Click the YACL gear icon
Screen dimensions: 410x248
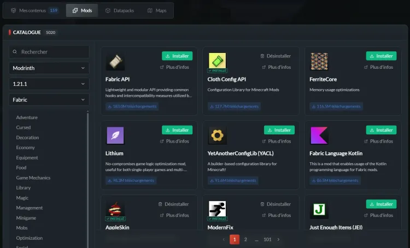pos(217,135)
